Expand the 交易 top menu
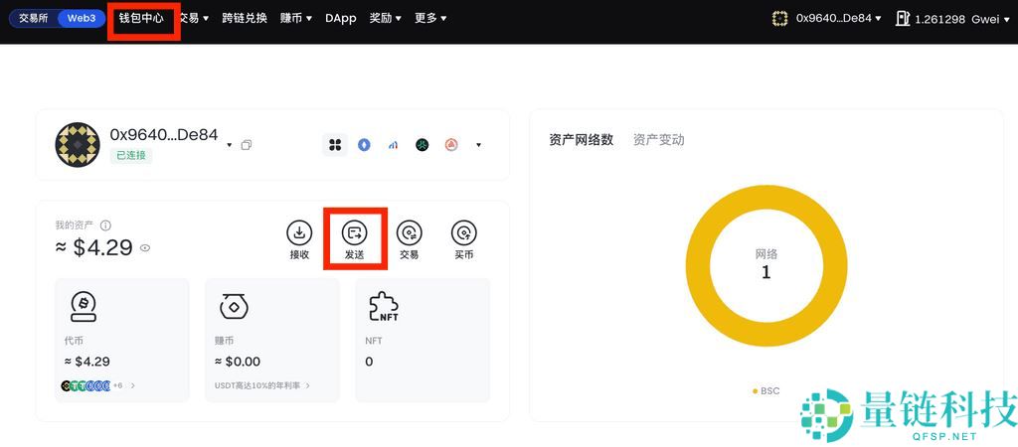1018x447 pixels. 194,18
